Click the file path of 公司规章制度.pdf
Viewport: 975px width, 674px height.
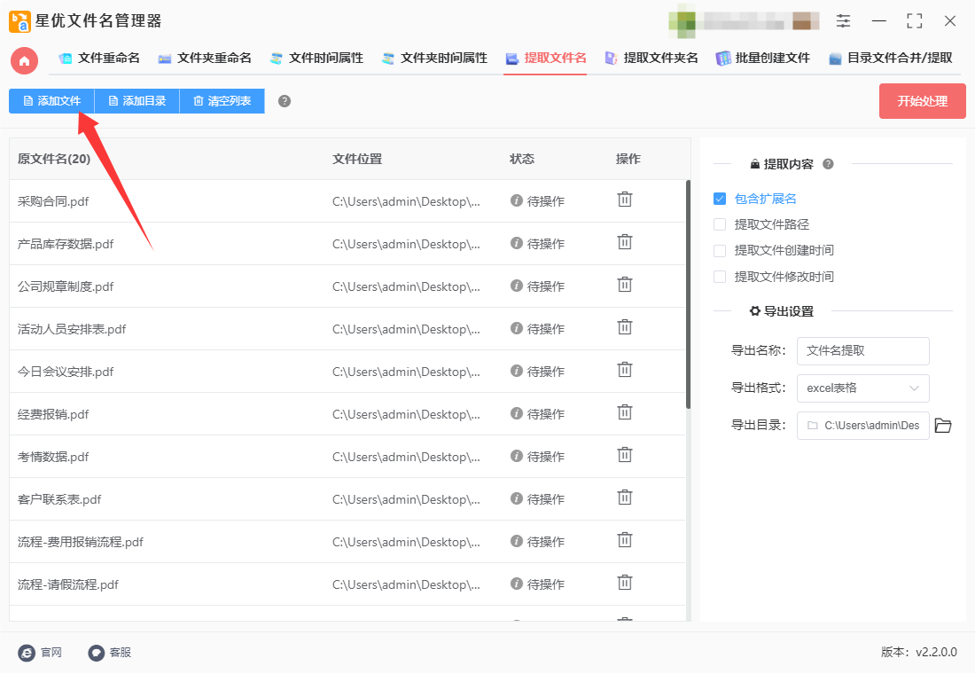click(x=406, y=287)
